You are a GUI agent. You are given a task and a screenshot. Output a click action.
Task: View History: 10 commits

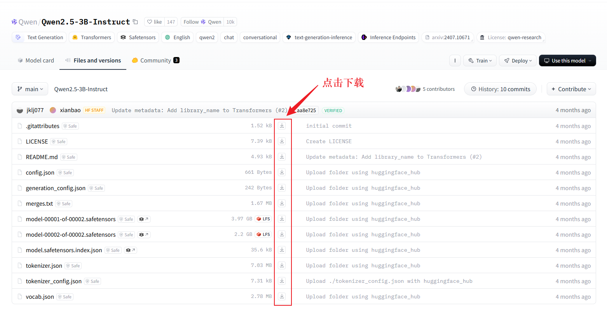click(x=500, y=89)
